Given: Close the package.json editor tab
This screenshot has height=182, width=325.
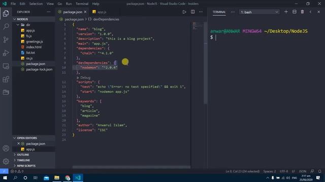Looking at the screenshot, I should tap(85, 12).
